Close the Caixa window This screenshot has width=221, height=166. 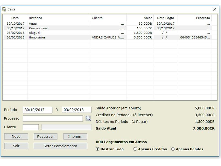click(x=215, y=9)
